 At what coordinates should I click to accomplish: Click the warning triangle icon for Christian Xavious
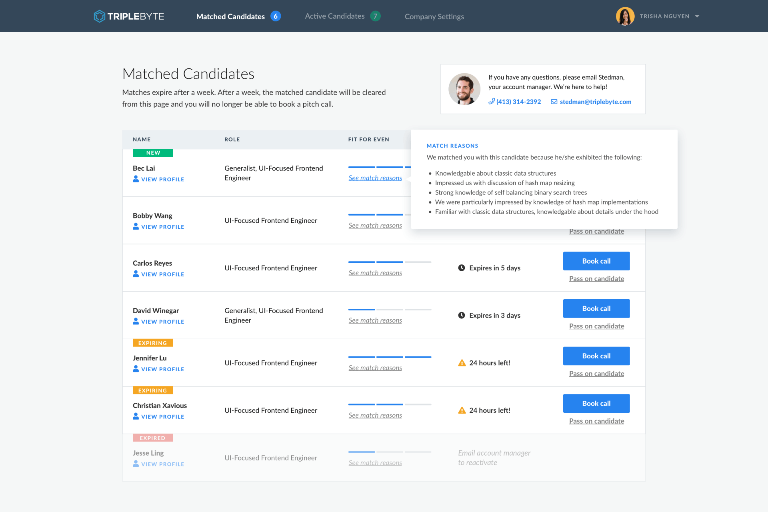[462, 410]
